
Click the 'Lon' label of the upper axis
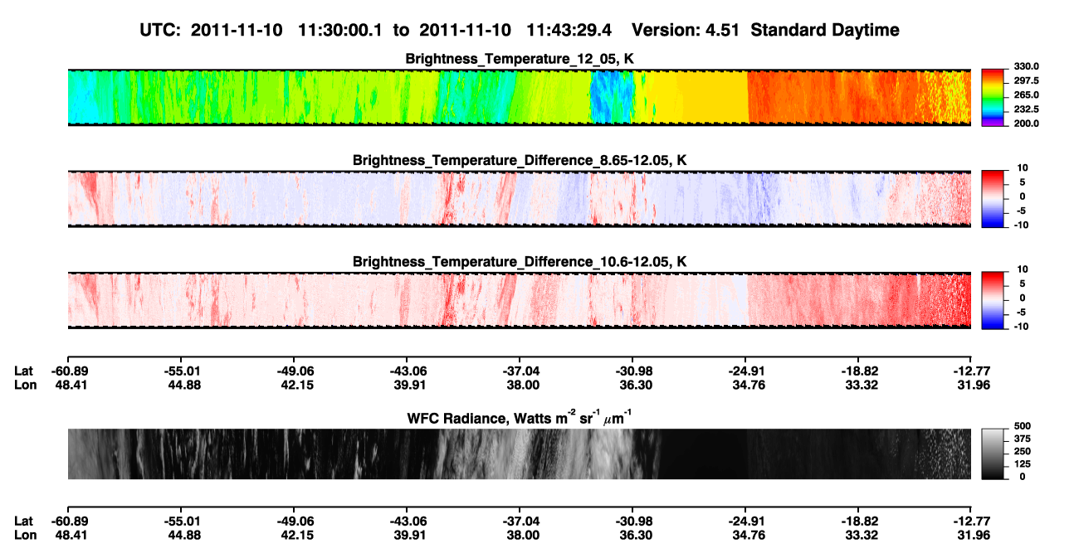25,385
